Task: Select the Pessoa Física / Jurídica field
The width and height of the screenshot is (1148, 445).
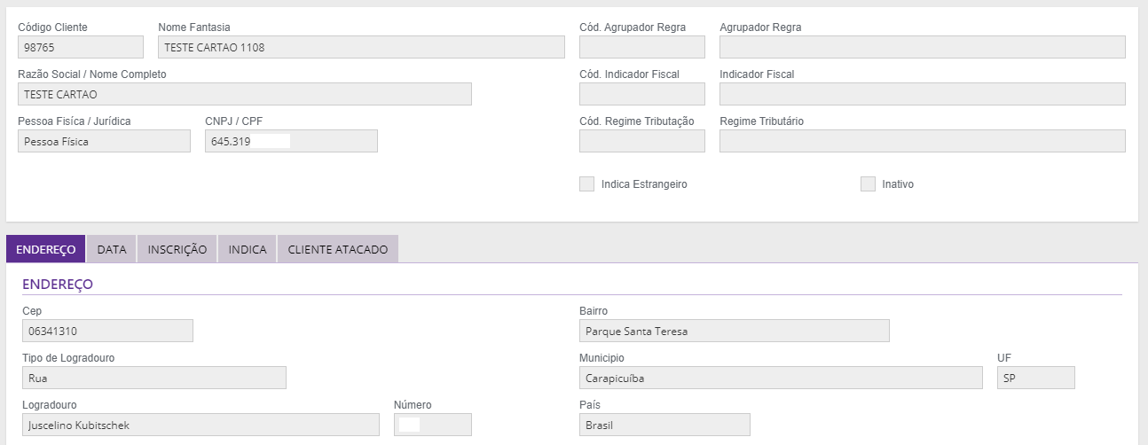Action: coord(104,141)
